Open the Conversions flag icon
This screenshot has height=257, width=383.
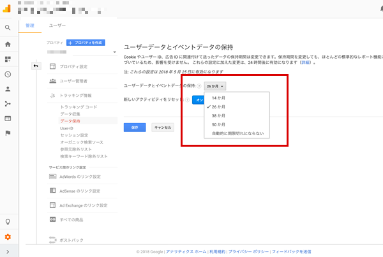(x=8, y=133)
